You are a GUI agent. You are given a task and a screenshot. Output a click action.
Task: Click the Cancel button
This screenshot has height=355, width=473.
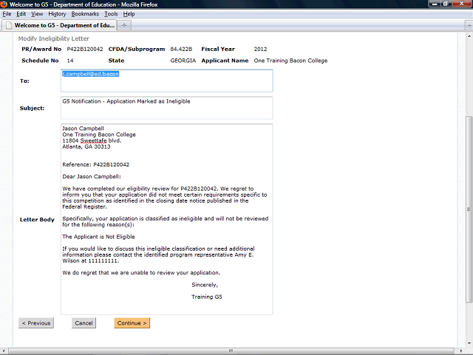[84, 323]
